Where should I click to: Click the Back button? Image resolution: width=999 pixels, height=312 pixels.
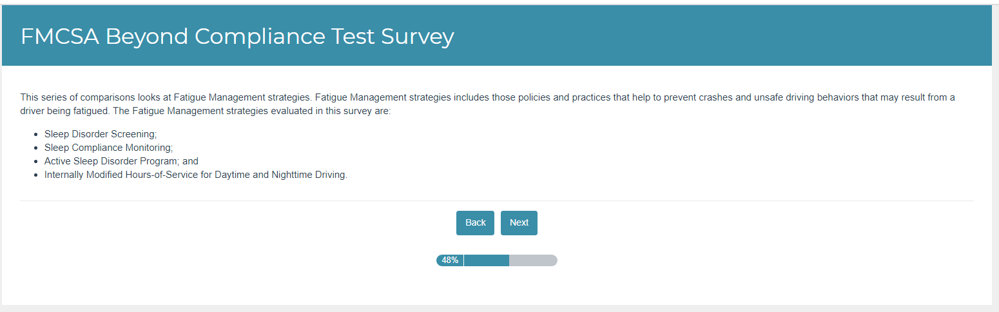[x=475, y=223]
